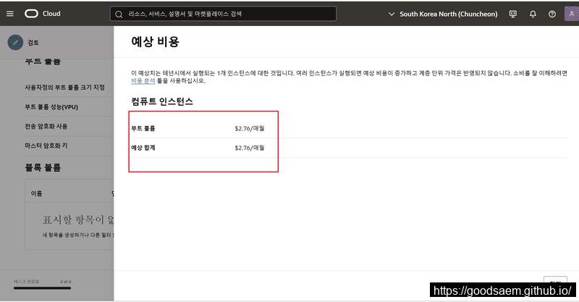Select the 예상 합계 row label
579x302 pixels.
(x=143, y=148)
